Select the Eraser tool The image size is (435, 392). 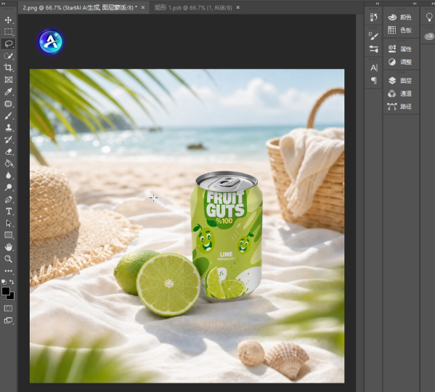8,152
